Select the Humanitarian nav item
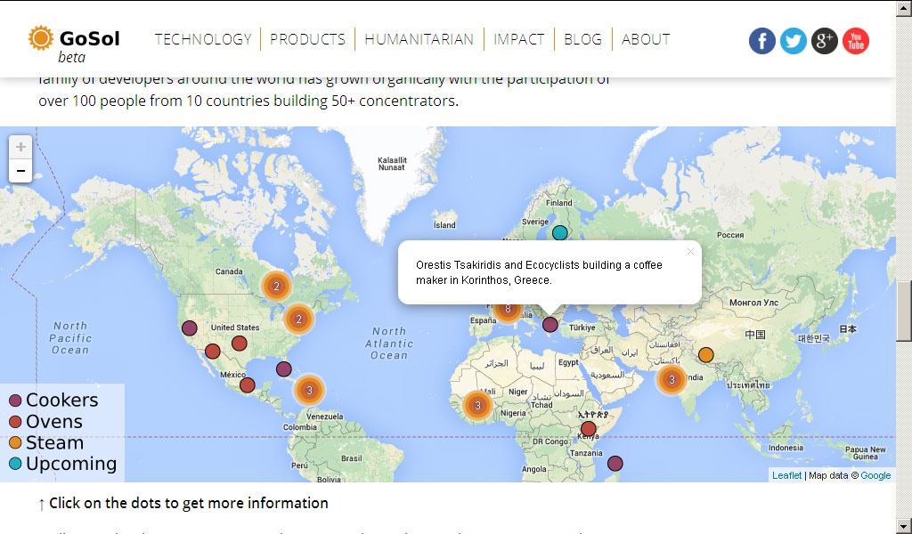This screenshot has width=912, height=534. point(419,39)
